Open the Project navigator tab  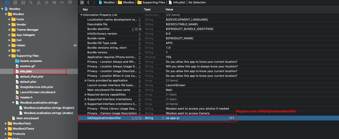pos(7,2)
